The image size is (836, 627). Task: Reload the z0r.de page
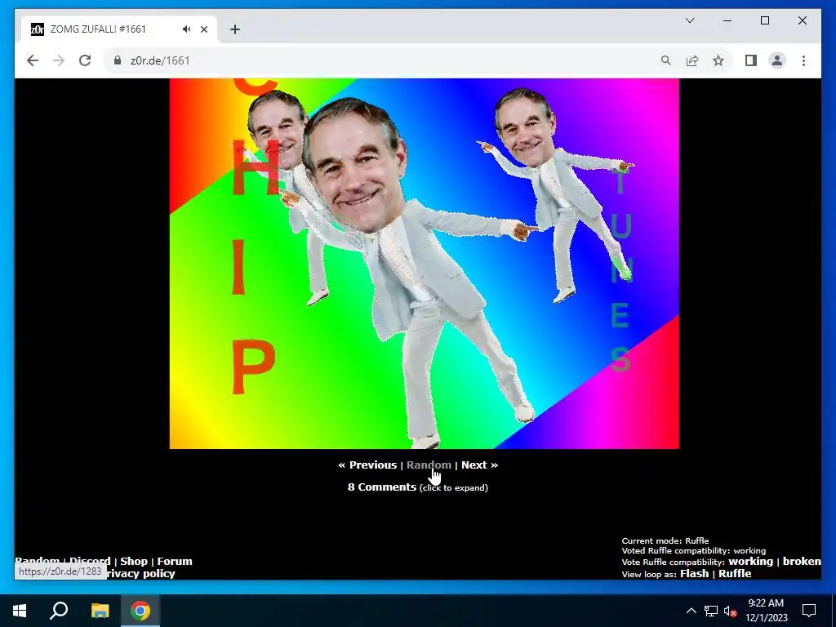point(85,60)
